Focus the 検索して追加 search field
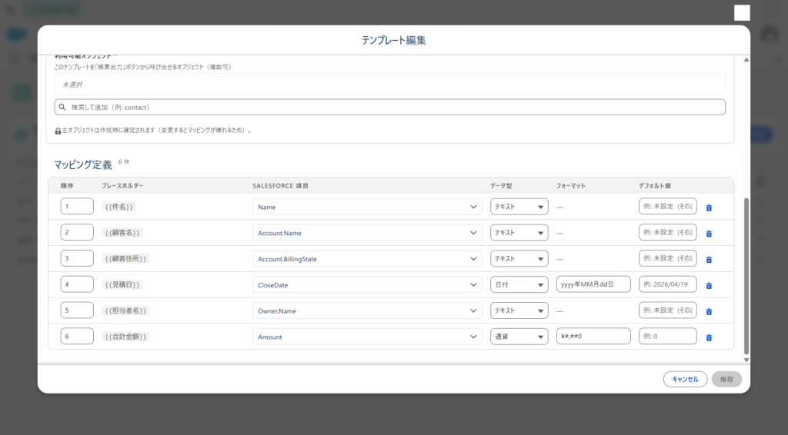 point(390,107)
